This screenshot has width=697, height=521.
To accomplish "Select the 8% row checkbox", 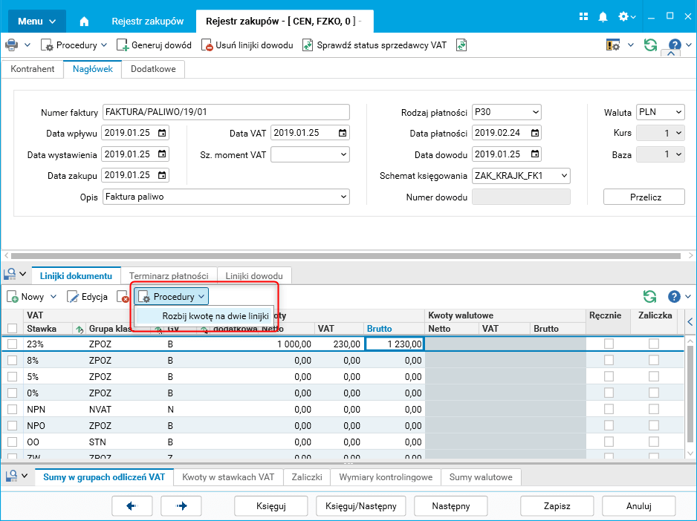I will click(x=12, y=360).
